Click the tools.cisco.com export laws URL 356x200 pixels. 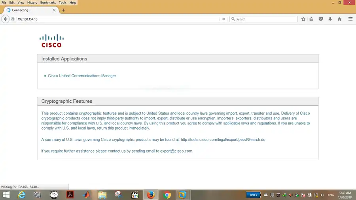tap(223, 140)
